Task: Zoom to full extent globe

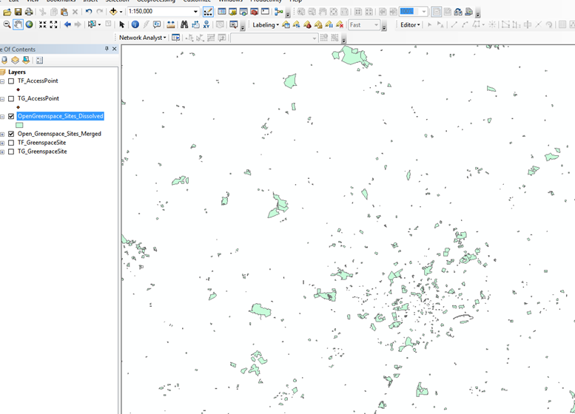Action: 29,24
